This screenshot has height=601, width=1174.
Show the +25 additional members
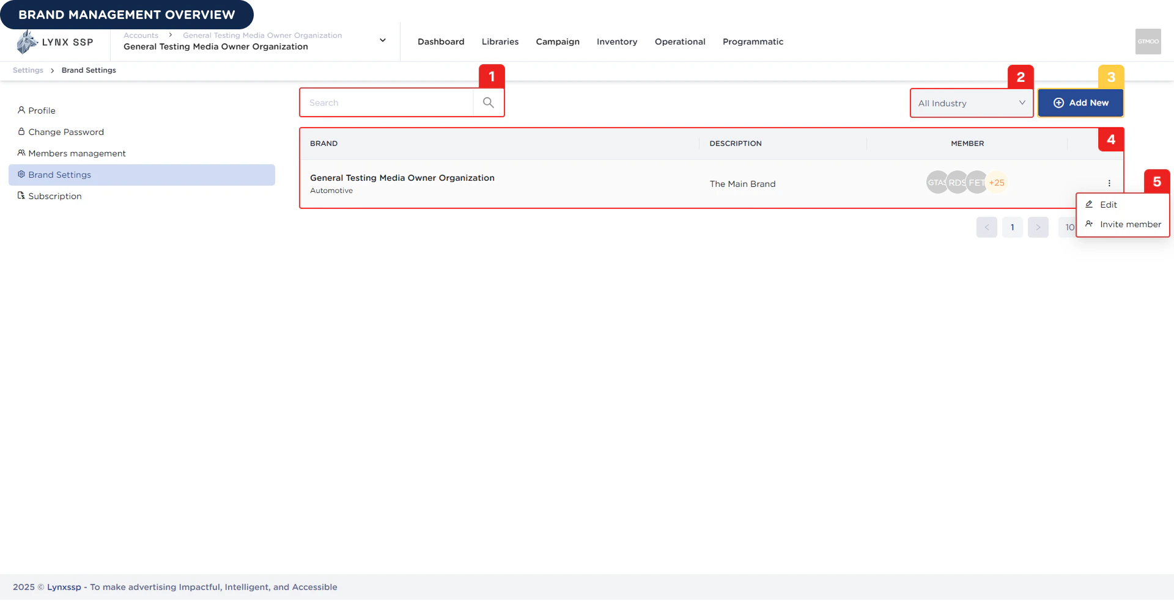997,183
